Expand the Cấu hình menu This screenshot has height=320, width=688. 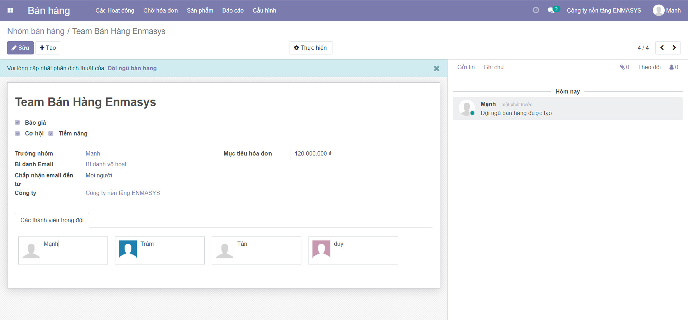coord(264,10)
